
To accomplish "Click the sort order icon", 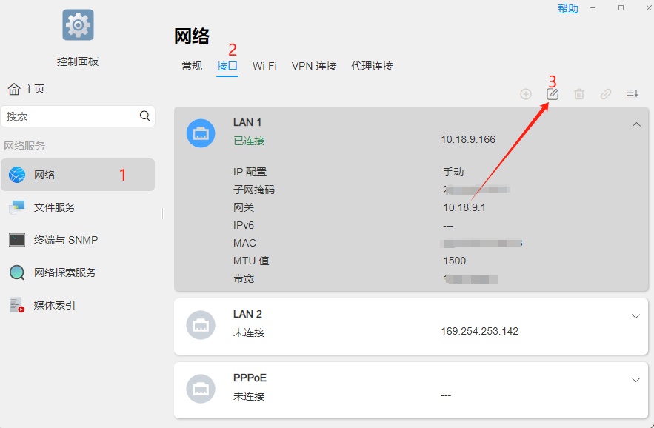I will [x=633, y=94].
